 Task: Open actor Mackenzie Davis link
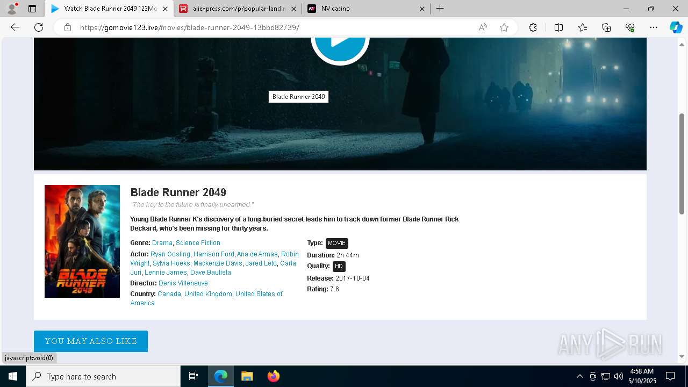218,263
